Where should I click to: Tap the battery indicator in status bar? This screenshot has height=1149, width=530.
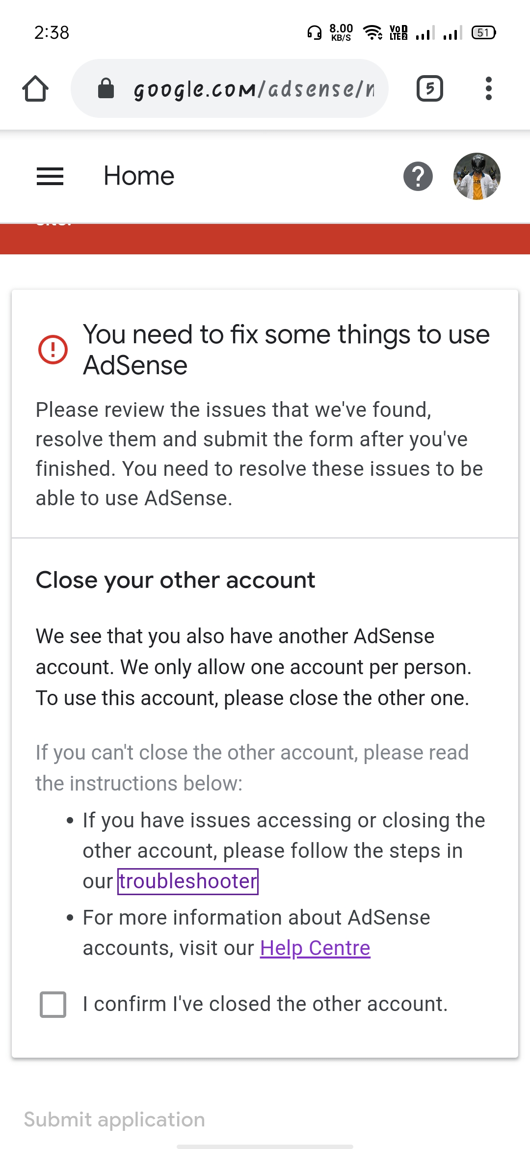click(483, 33)
